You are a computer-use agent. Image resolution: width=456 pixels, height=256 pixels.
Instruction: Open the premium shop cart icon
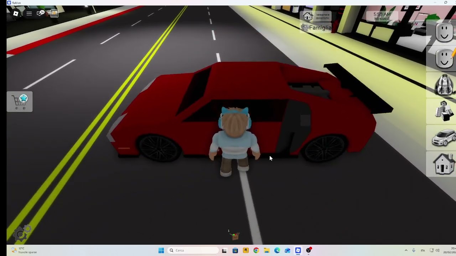tap(20, 102)
